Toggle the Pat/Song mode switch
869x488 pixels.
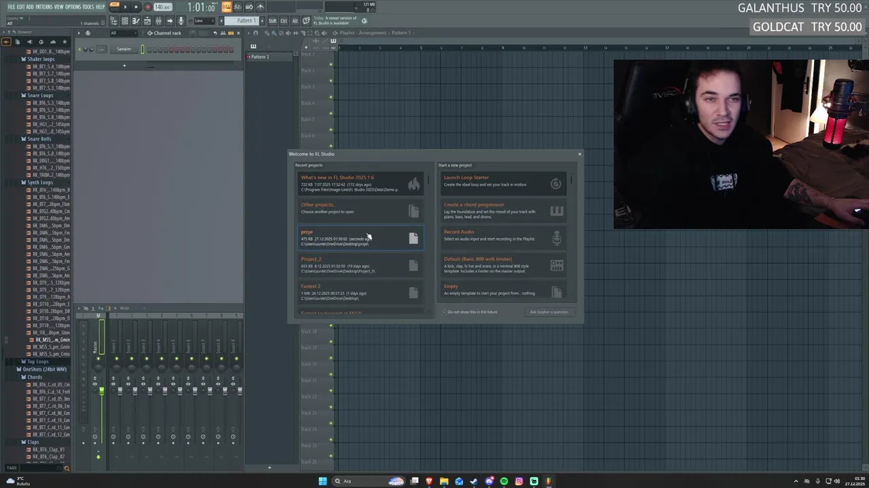coord(113,7)
